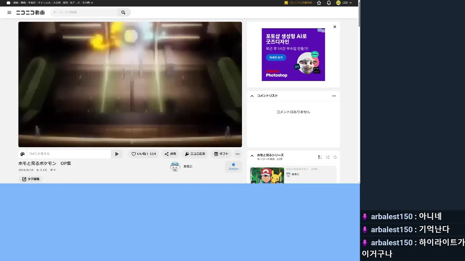465x261 pixels.
Task: Send comment with the arrow button
Action: pyautogui.click(x=117, y=154)
